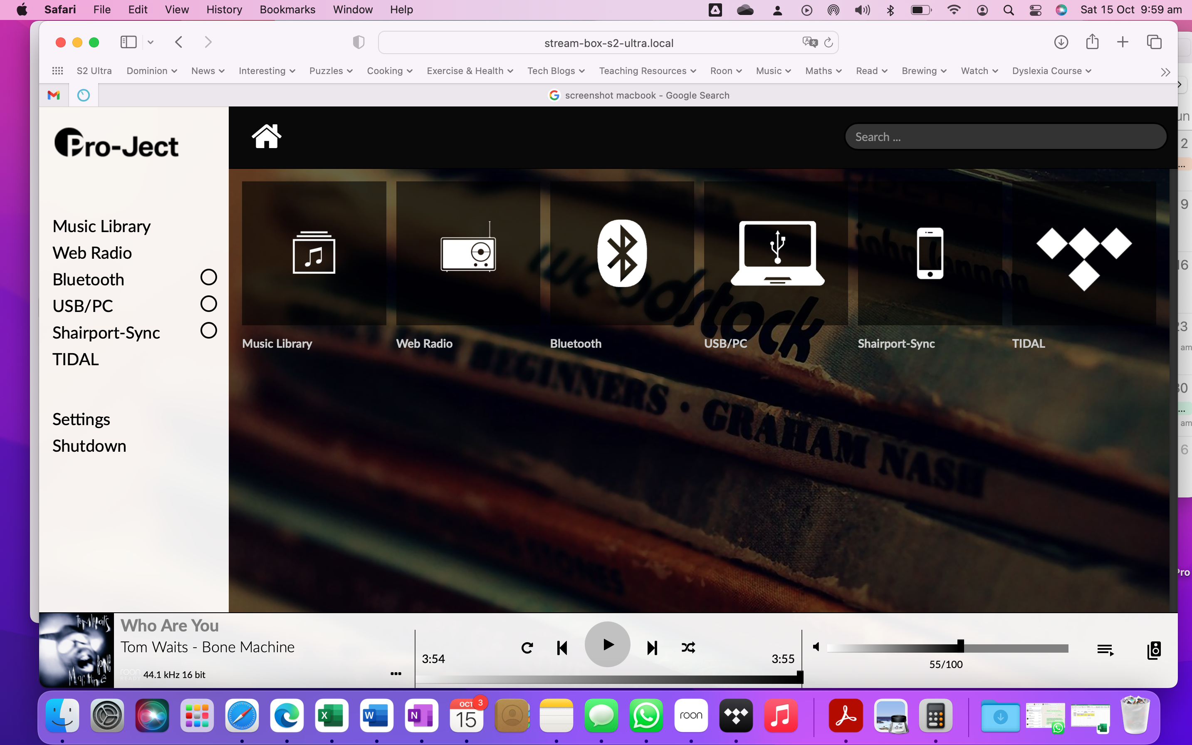Open Music Library in the sidebar
This screenshot has height=745, width=1192.
tap(101, 226)
